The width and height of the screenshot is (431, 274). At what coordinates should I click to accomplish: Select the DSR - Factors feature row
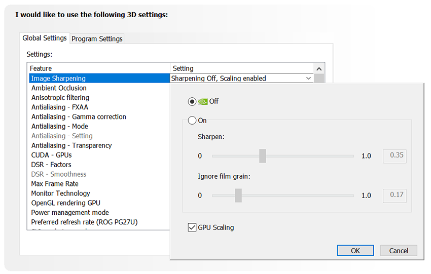click(51, 165)
